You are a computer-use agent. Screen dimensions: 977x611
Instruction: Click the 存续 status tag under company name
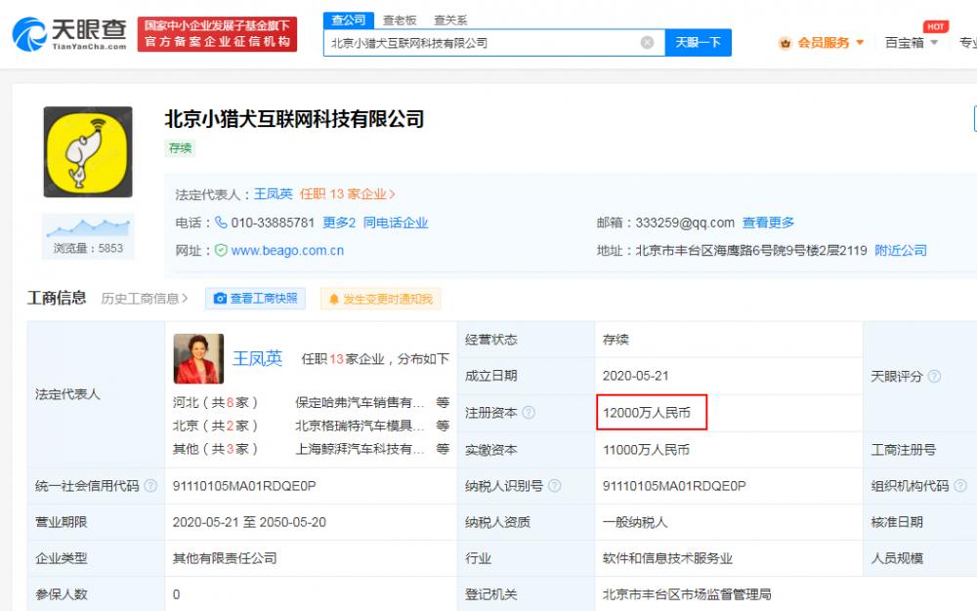[x=181, y=148]
